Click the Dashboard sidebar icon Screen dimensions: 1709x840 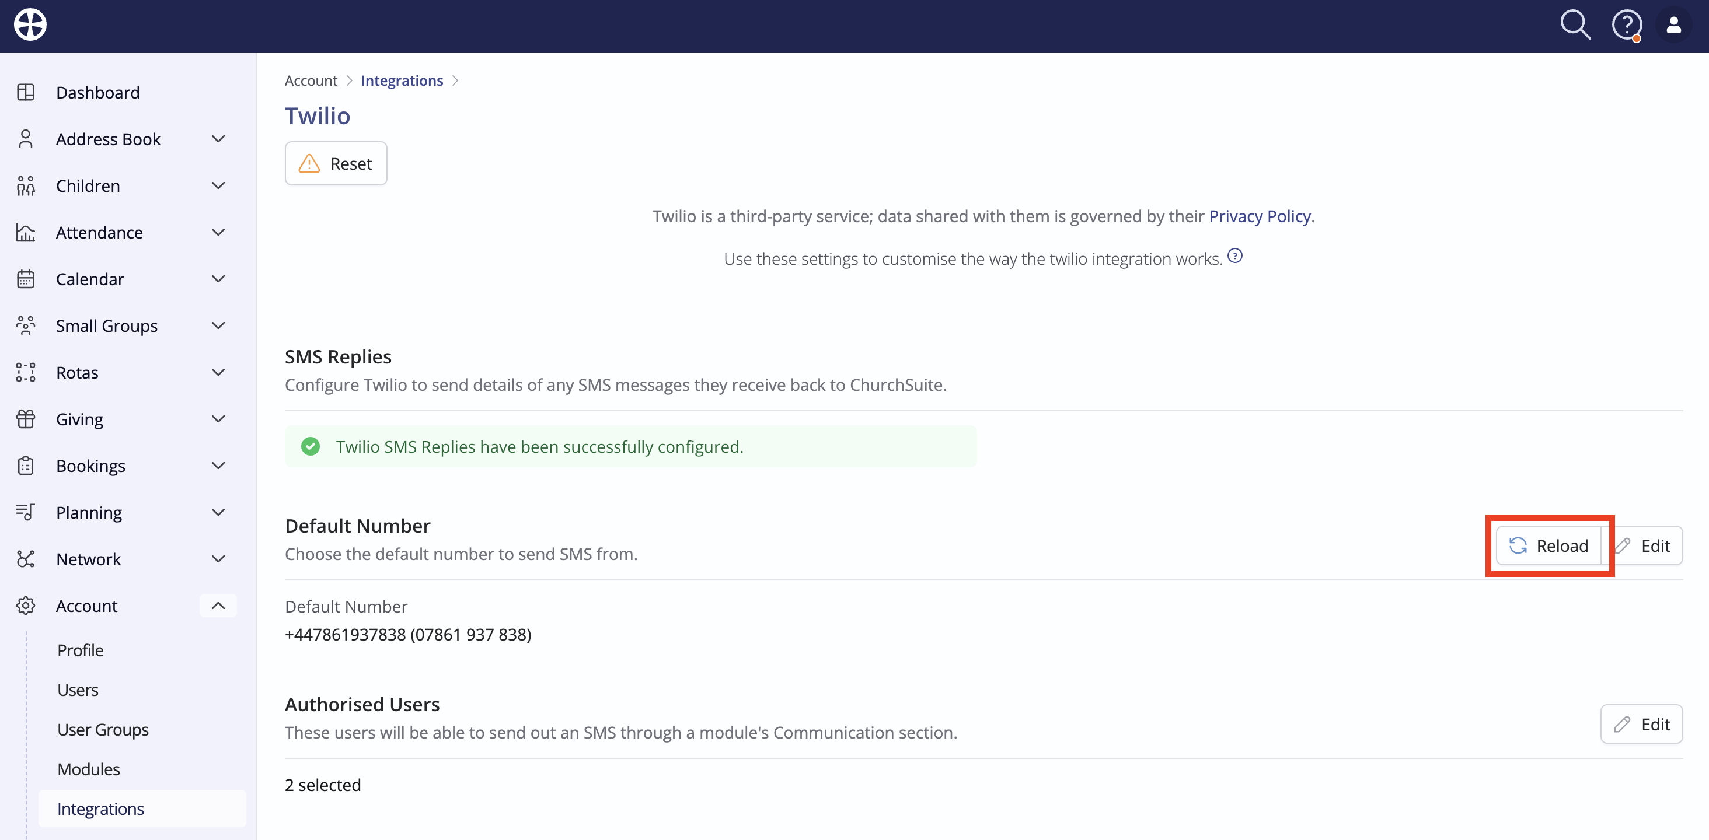pyautogui.click(x=26, y=92)
